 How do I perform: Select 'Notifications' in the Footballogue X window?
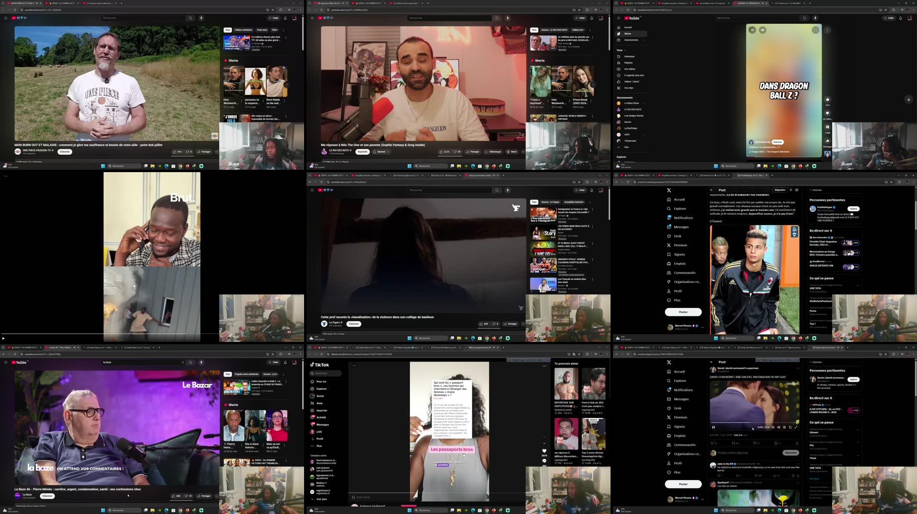point(680,218)
